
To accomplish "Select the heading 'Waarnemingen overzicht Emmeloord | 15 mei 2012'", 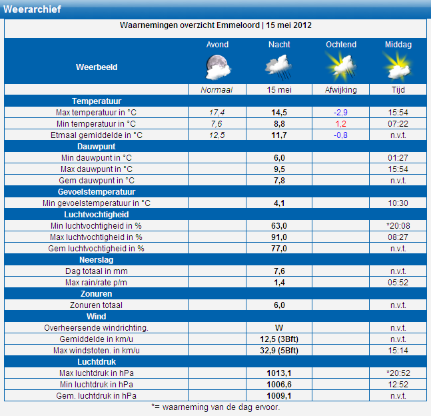I will (x=216, y=25).
